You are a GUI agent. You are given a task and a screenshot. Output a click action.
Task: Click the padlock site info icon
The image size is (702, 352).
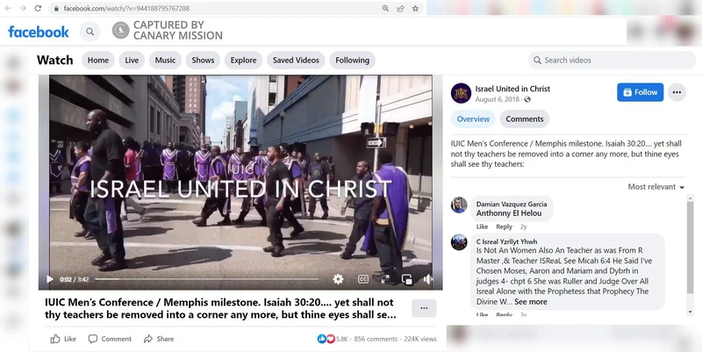pyautogui.click(x=56, y=9)
